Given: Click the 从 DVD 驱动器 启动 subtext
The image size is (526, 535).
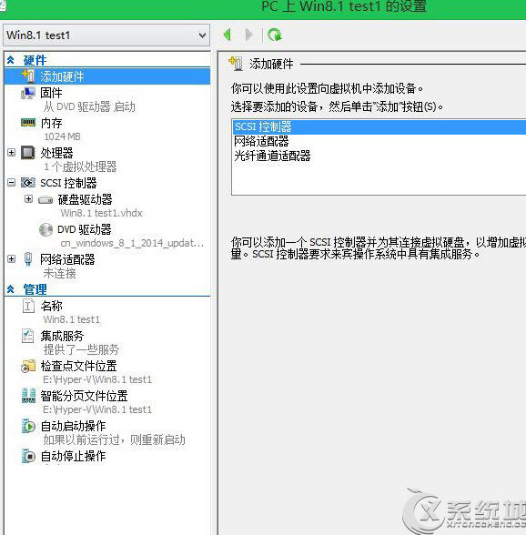Looking at the screenshot, I should point(89,106).
